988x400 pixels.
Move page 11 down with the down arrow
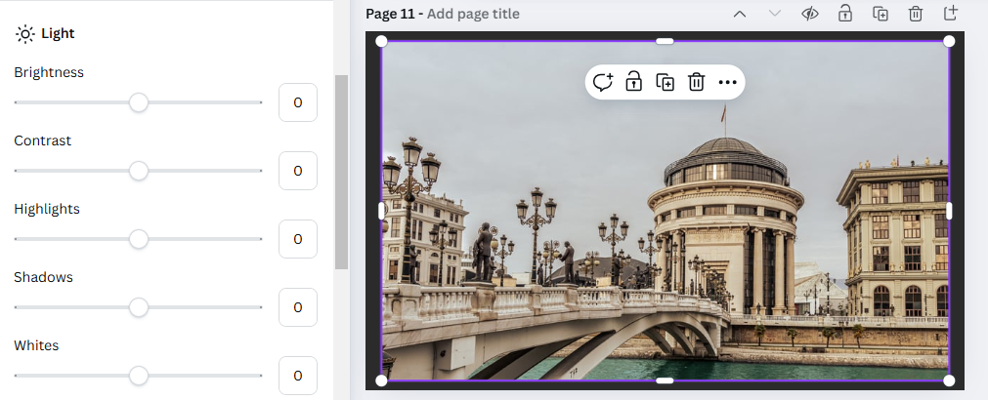[x=775, y=14]
